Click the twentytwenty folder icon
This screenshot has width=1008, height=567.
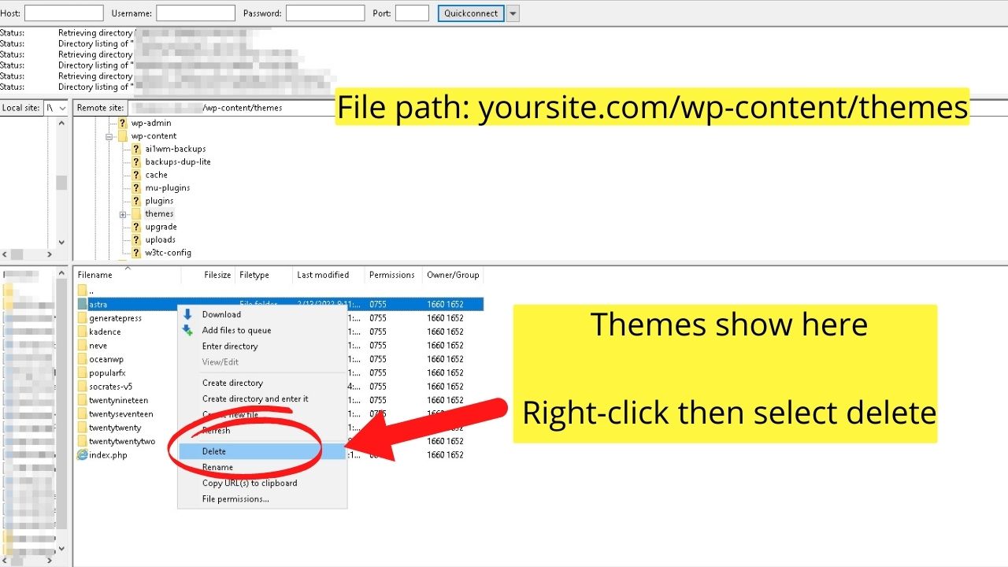[82, 428]
